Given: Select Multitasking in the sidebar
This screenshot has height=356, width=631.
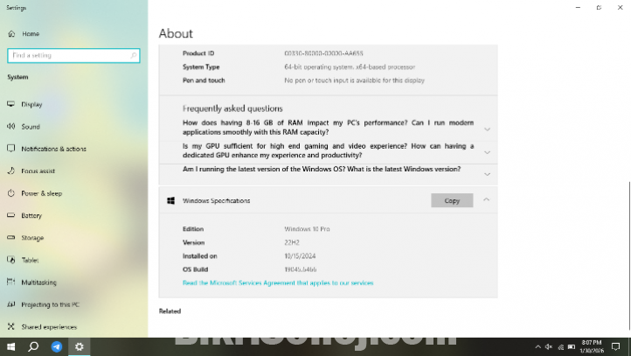Looking at the screenshot, I should (38, 283).
